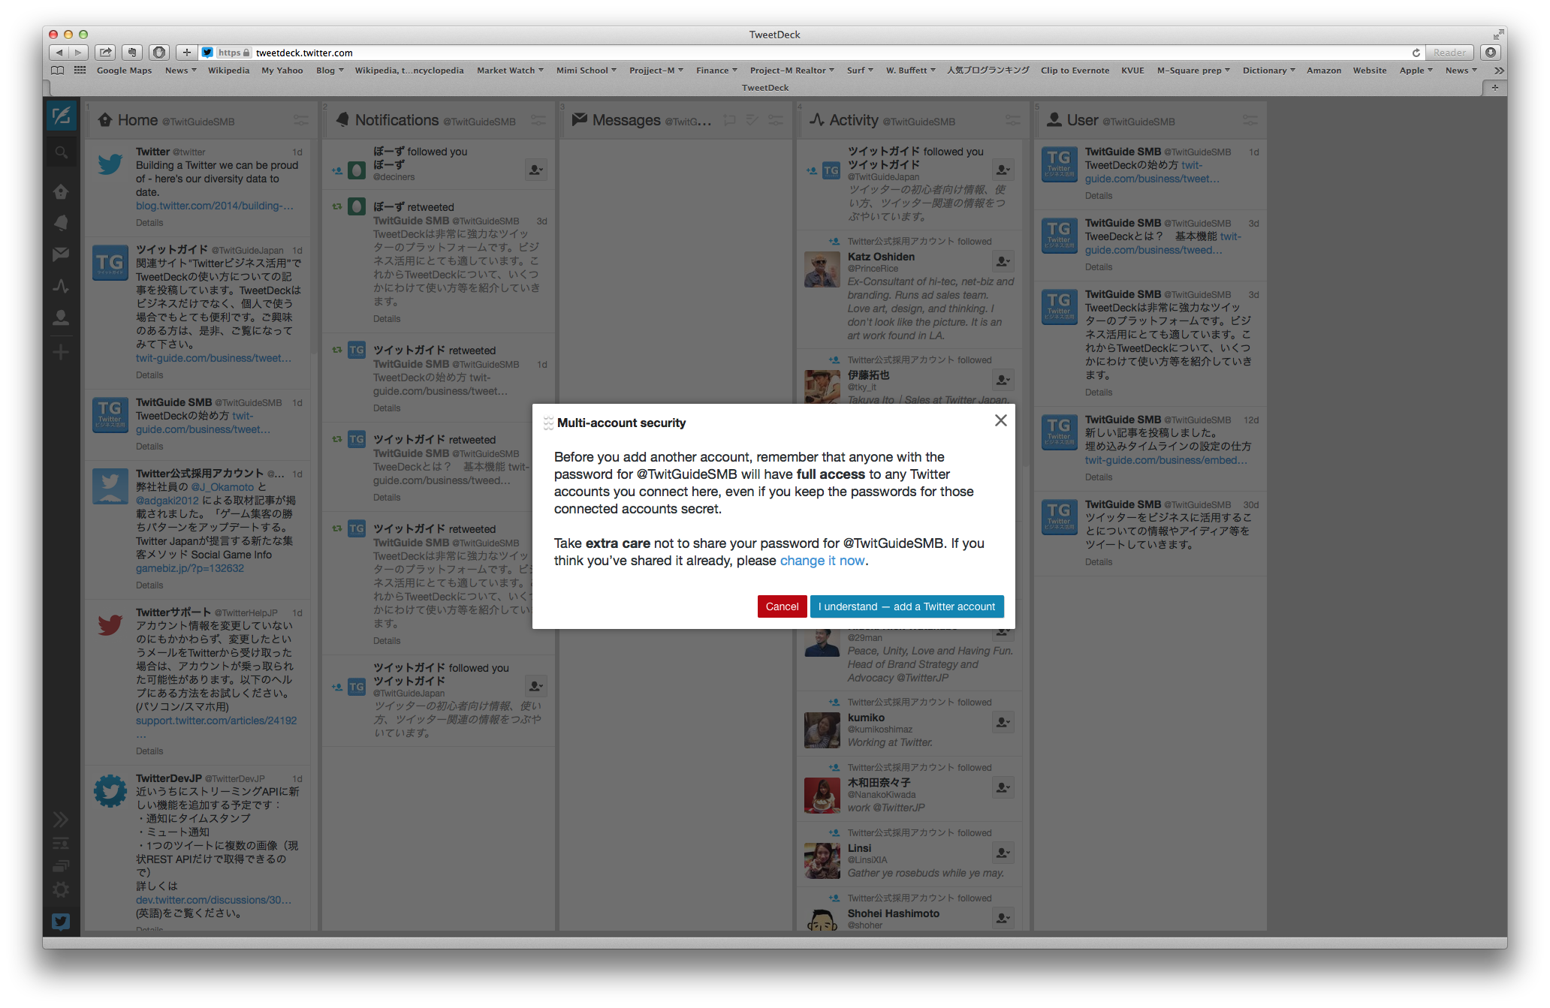Jump to Activity via sidebar pulse icon
The image size is (1550, 1008).
click(x=61, y=286)
